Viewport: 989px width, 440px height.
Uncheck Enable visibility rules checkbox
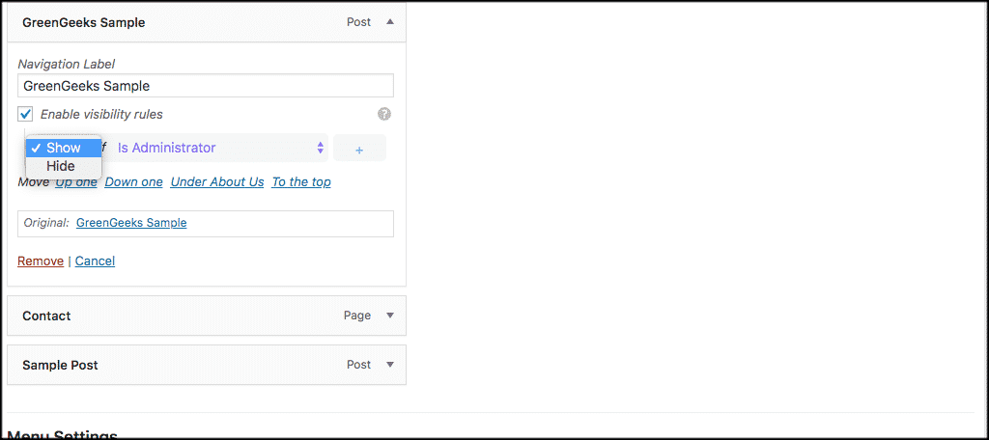click(26, 114)
